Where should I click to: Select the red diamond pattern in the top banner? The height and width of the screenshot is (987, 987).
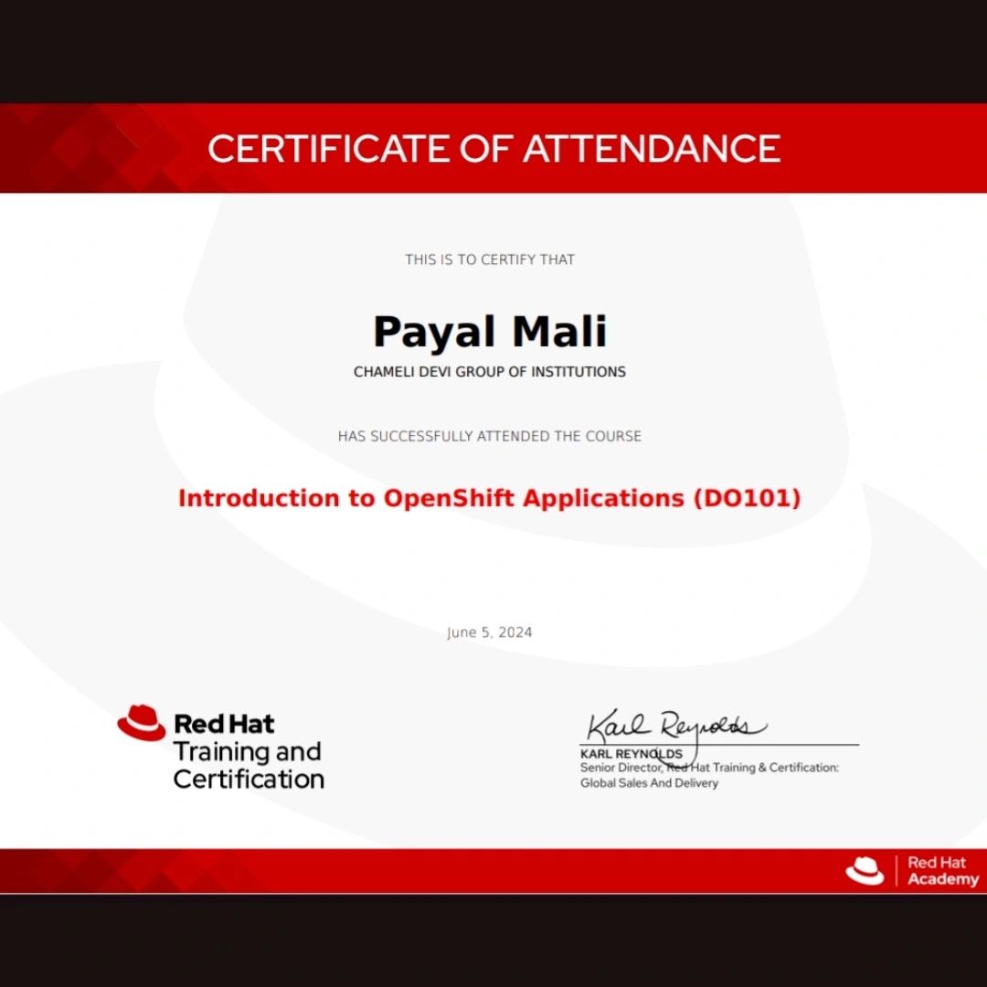tap(91, 149)
